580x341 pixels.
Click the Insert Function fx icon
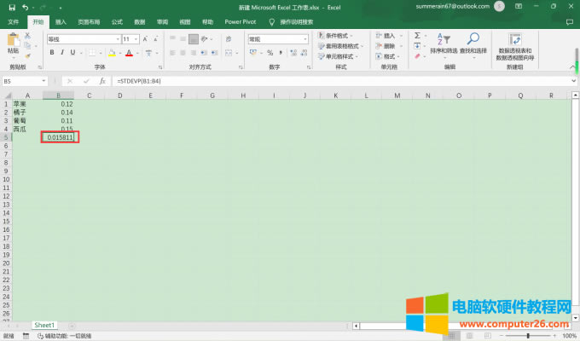(102, 81)
